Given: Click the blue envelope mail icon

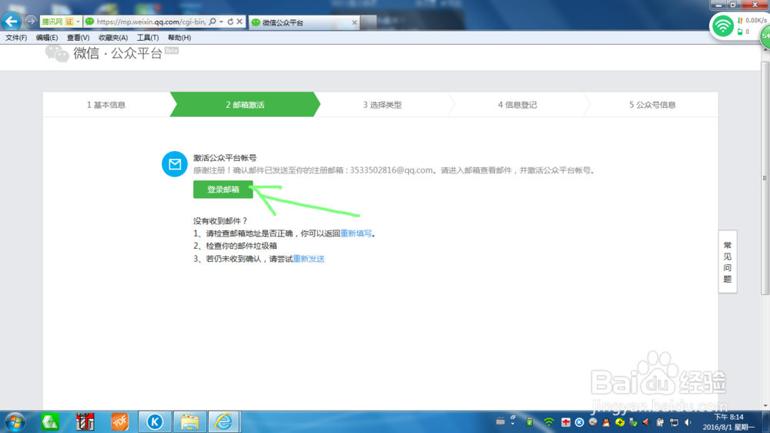Looking at the screenshot, I should click(174, 164).
